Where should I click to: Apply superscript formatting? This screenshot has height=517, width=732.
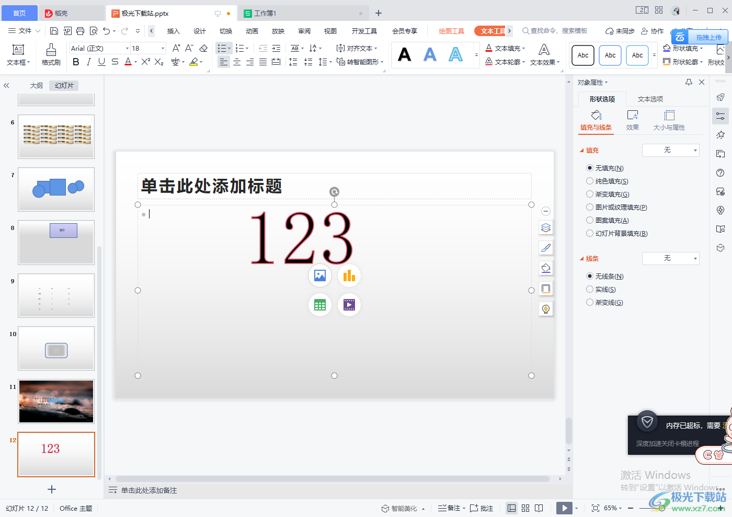click(x=146, y=62)
